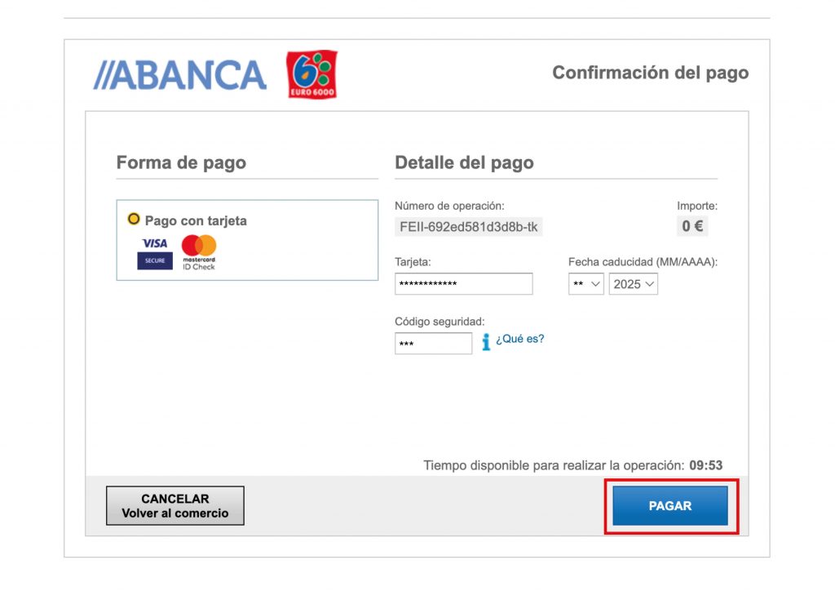
Task: Click the Confirmación del pago title
Action: click(650, 73)
